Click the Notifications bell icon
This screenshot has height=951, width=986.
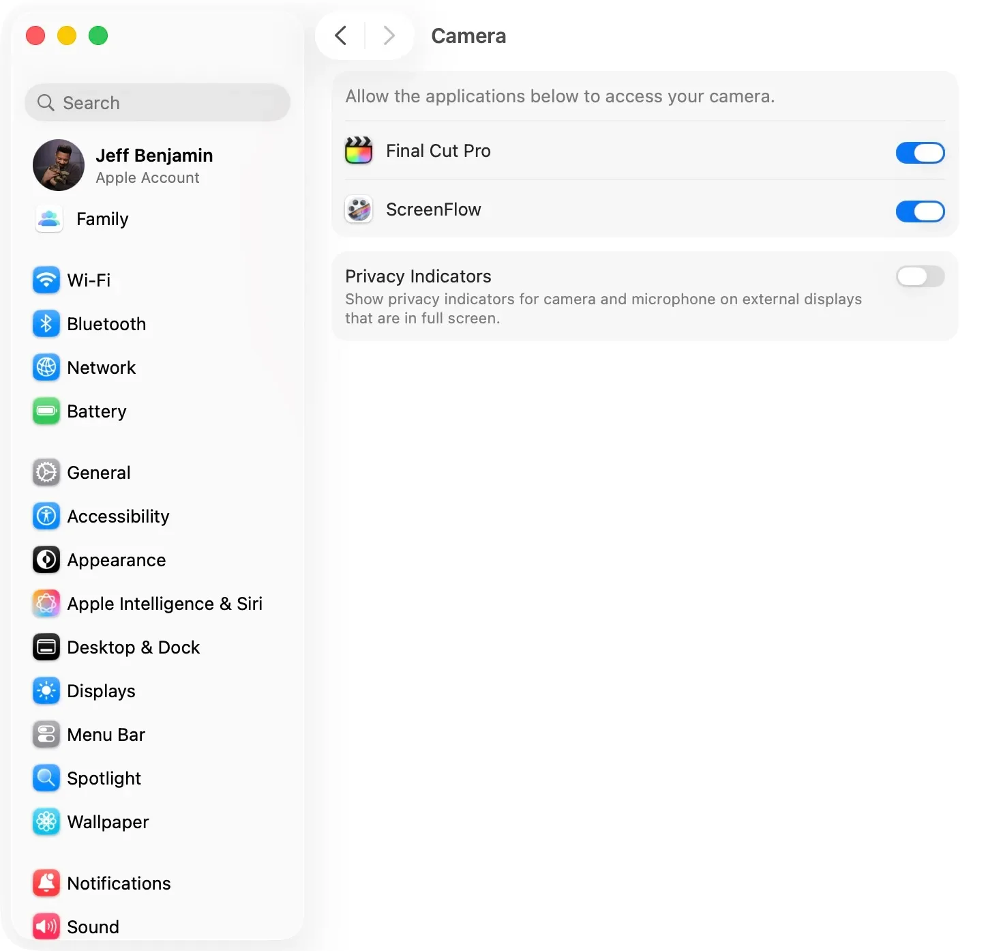click(x=46, y=883)
